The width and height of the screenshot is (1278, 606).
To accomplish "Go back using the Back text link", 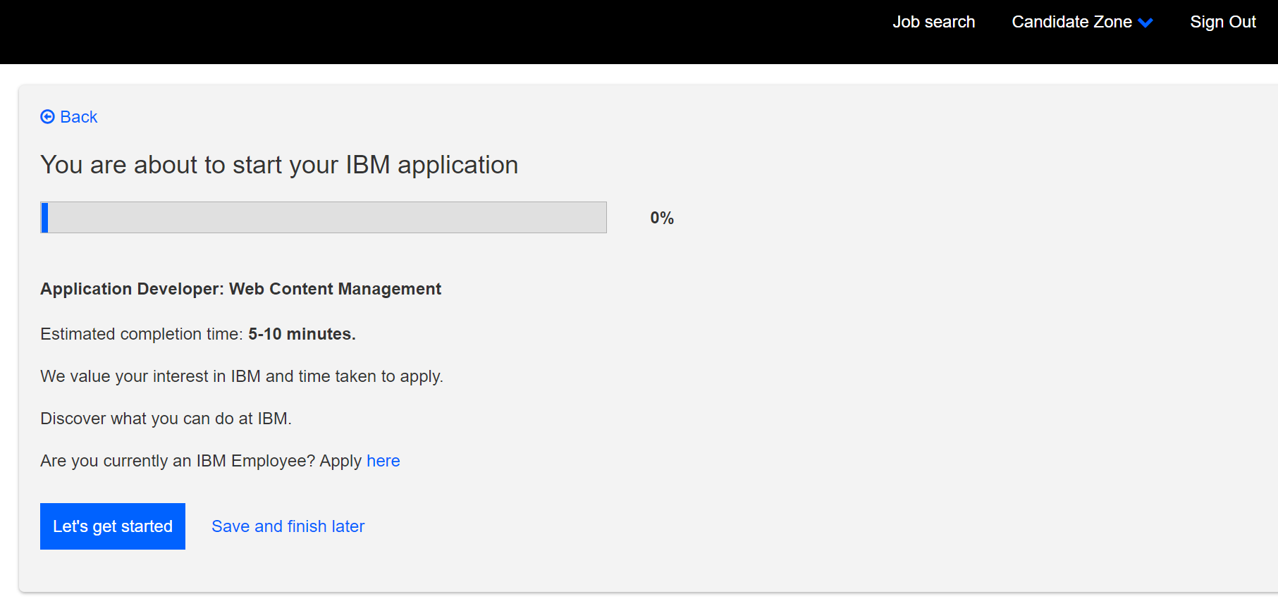I will (x=78, y=117).
